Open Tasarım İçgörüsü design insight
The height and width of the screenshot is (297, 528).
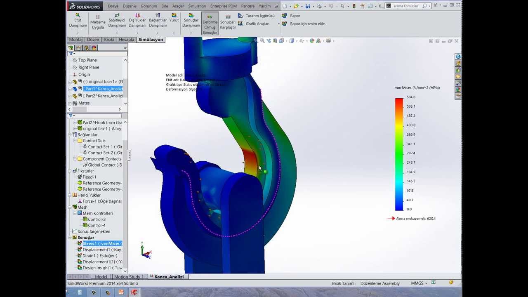[x=256, y=16]
